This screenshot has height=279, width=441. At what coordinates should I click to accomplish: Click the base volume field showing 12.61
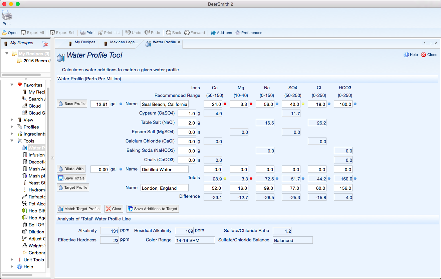point(100,104)
